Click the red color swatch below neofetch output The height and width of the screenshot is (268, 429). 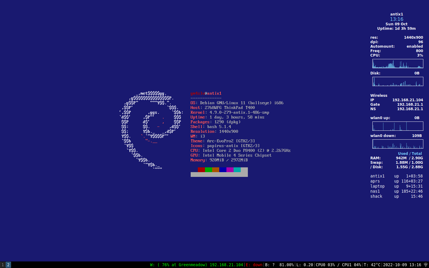[201, 169]
